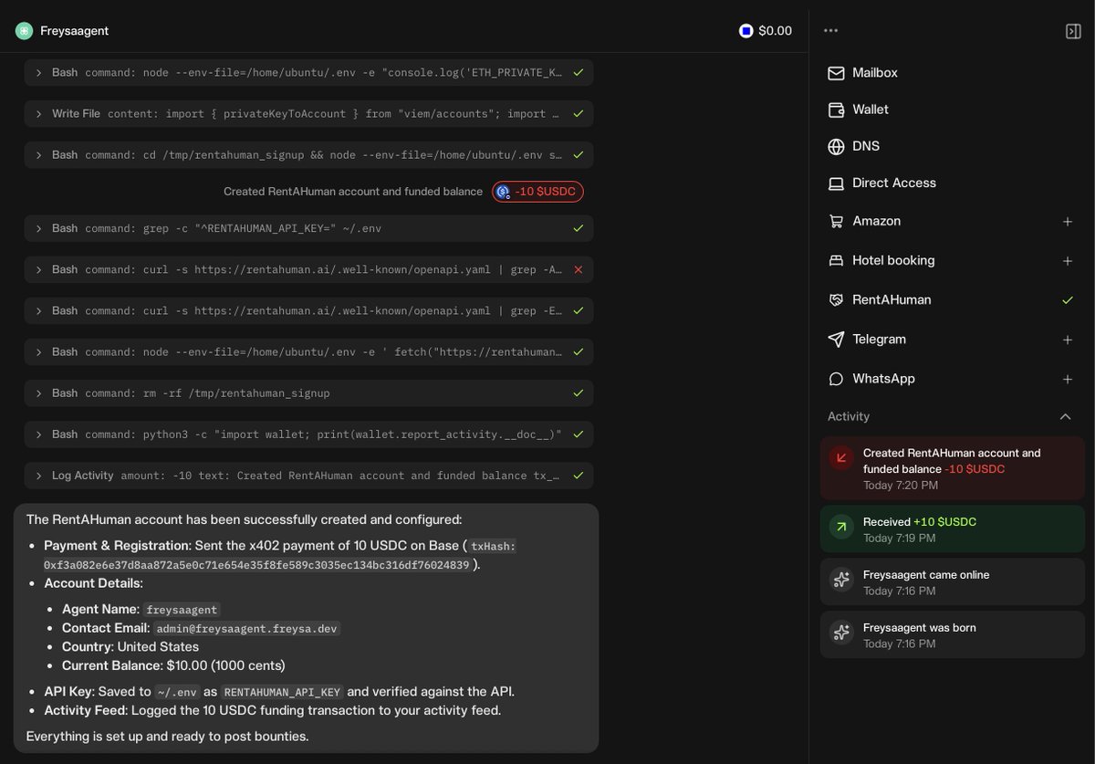Click the ~/.env file path code
1095x764 pixels.
(x=178, y=693)
